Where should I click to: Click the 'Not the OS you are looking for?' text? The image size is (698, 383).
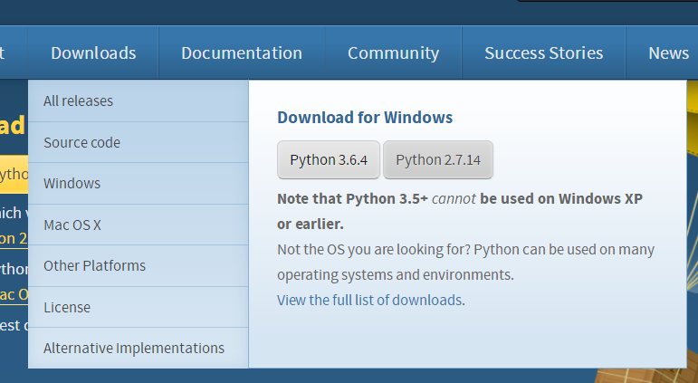click(x=374, y=249)
